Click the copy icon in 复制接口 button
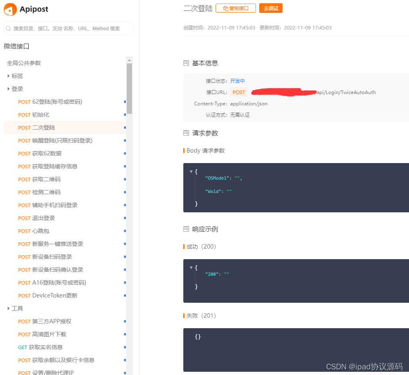 pyautogui.click(x=226, y=8)
